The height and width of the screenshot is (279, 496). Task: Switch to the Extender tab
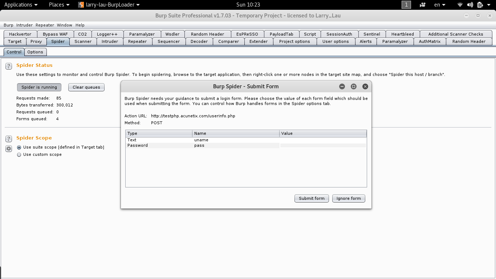click(x=259, y=41)
